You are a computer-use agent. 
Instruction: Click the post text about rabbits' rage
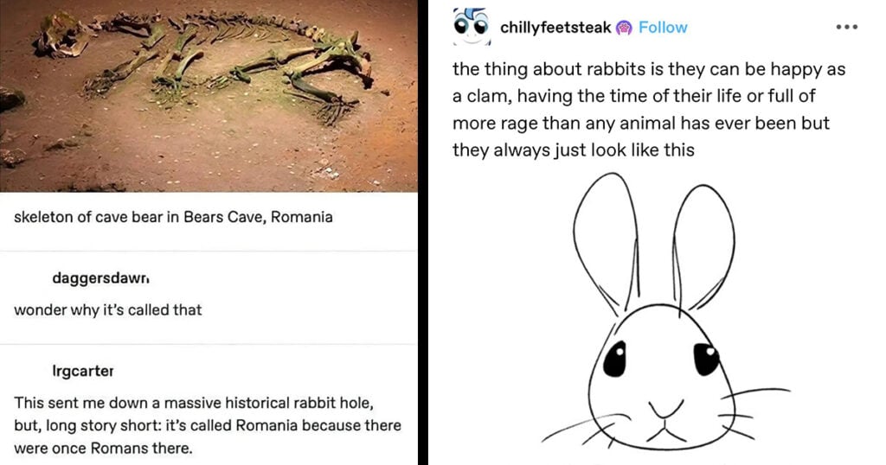pyautogui.click(x=649, y=110)
